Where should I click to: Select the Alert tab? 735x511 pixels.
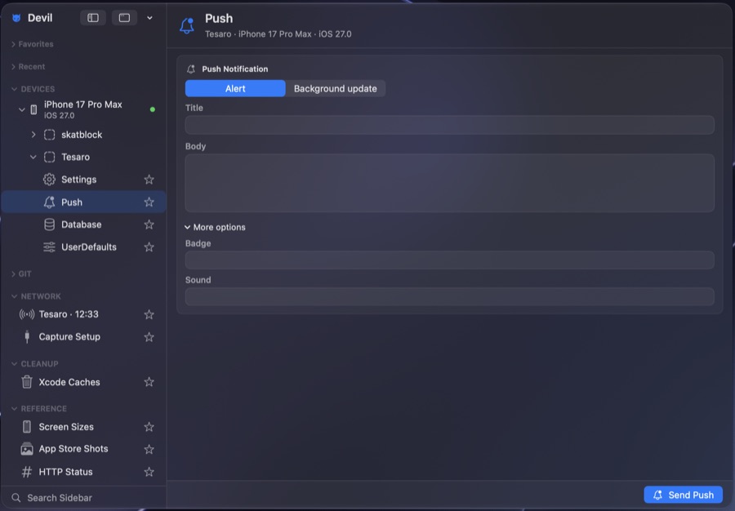click(x=235, y=88)
